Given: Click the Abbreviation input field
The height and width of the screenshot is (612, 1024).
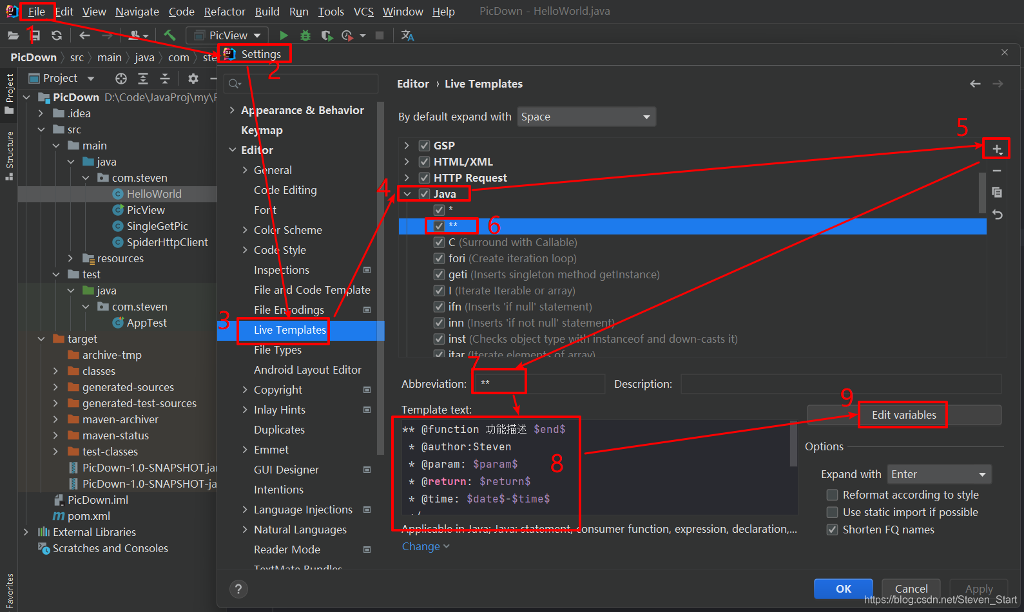Looking at the screenshot, I should click(539, 384).
